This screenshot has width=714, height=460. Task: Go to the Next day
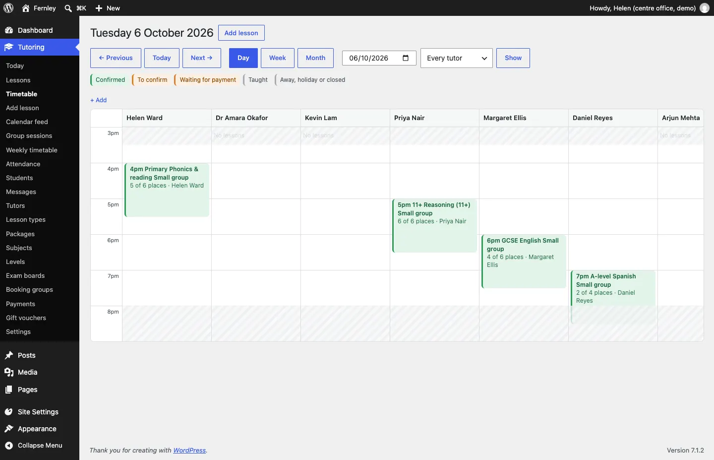202,58
